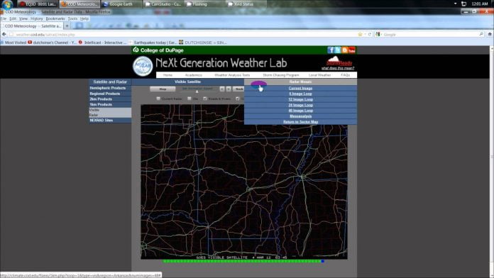Toggle the Obs checkbox
The width and height of the screenshot is (494, 278).
coord(190,99)
